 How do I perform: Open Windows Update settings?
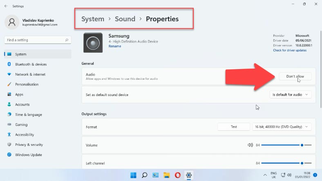pyautogui.click(x=38, y=155)
